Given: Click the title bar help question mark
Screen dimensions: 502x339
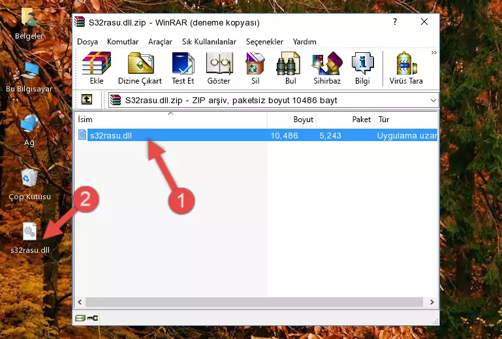Looking at the screenshot, I should 395,22.
